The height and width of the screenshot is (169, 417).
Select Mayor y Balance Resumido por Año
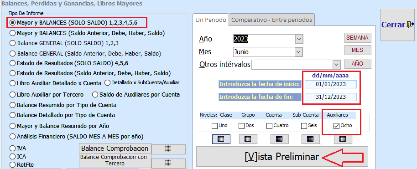point(59,126)
